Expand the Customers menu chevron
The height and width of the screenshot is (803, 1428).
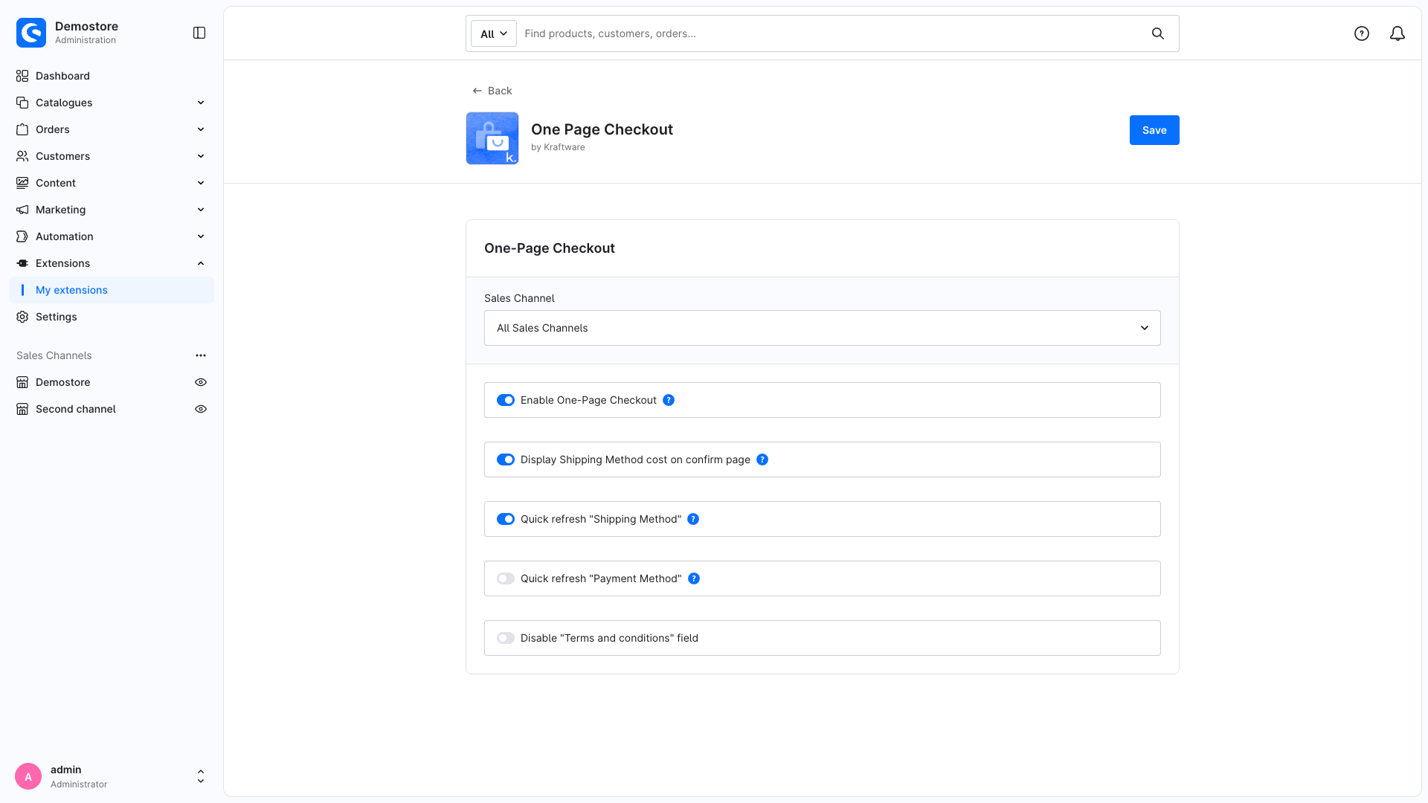tap(201, 156)
